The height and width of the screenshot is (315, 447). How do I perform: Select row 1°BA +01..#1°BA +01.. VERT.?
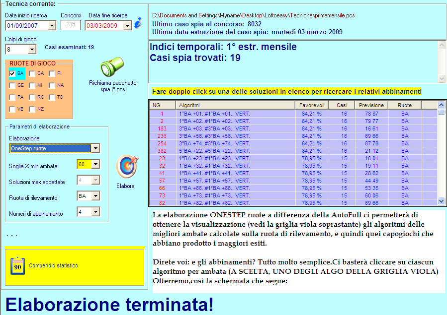click(x=293, y=114)
